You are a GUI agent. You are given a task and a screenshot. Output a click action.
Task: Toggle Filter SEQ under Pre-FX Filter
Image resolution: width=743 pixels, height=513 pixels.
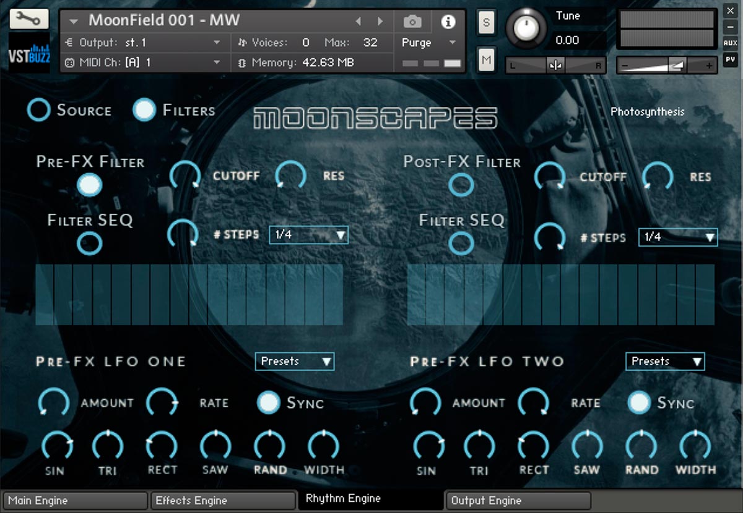pos(90,244)
